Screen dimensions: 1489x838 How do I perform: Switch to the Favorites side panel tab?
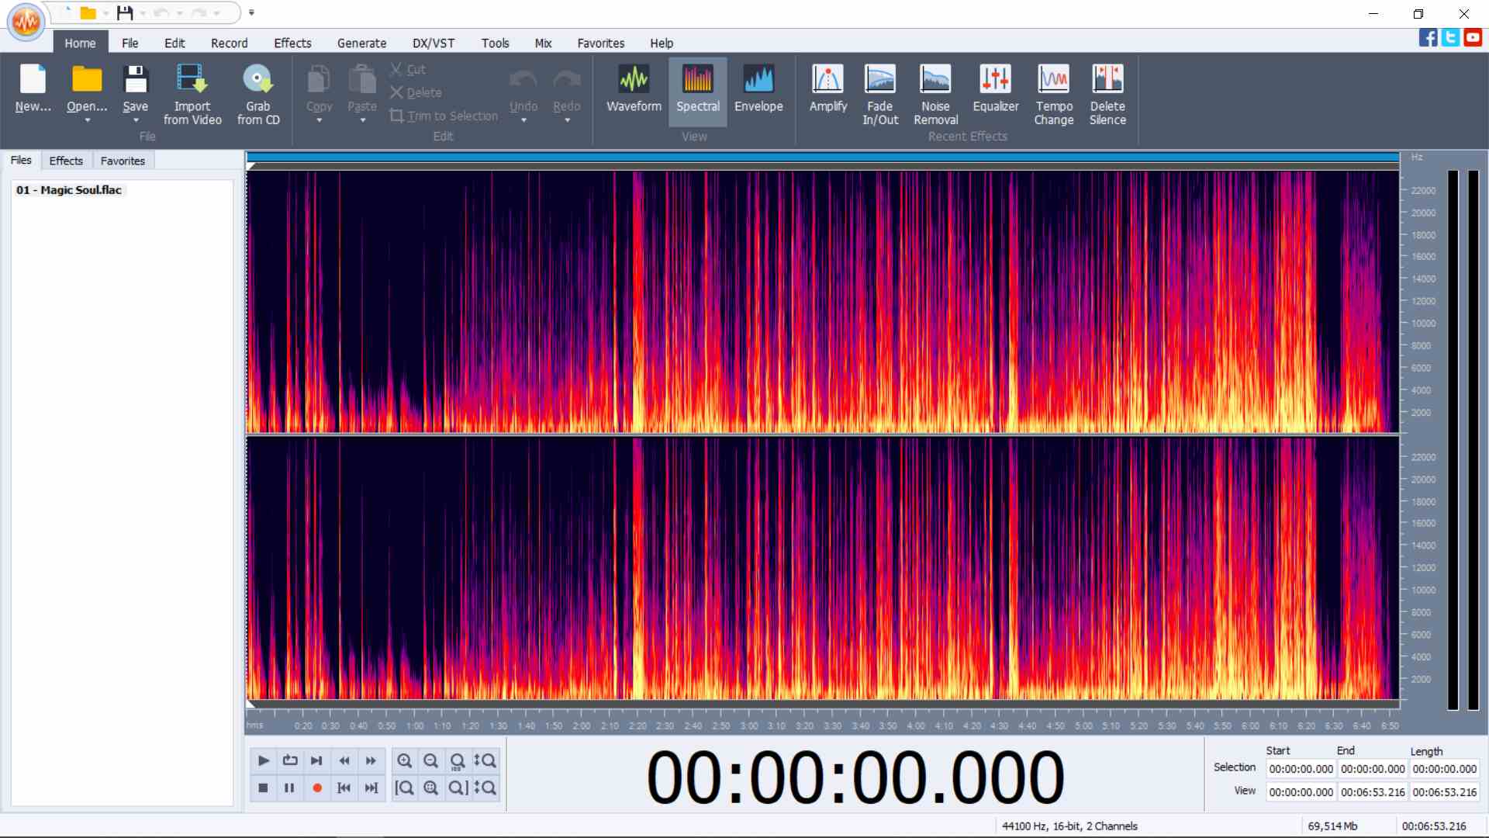[123, 161]
